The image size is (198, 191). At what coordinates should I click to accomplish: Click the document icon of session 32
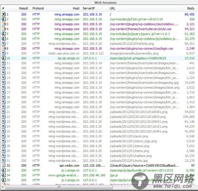coord(4,165)
